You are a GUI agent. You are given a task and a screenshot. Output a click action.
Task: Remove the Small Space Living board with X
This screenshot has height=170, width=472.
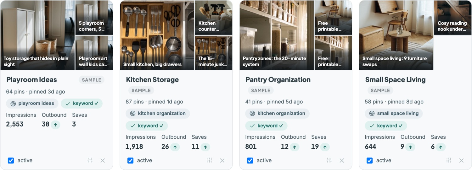[x=461, y=161]
